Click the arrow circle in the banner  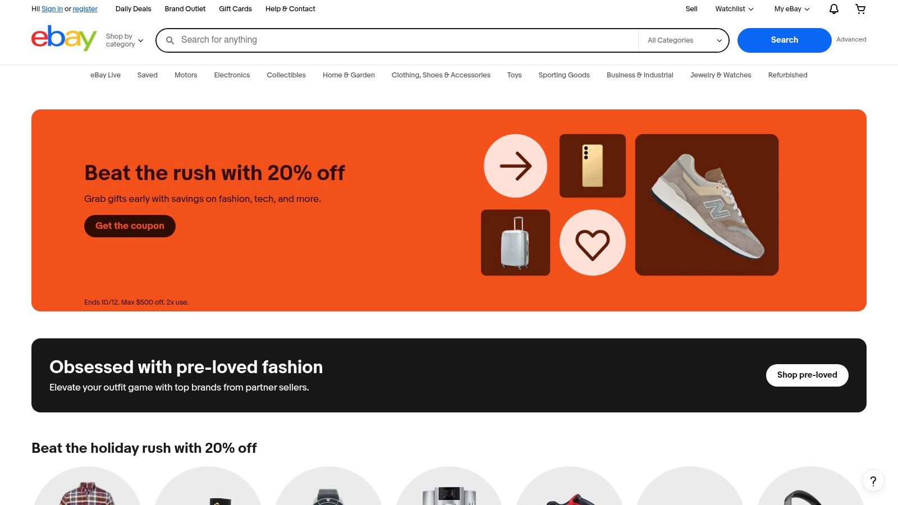click(515, 166)
